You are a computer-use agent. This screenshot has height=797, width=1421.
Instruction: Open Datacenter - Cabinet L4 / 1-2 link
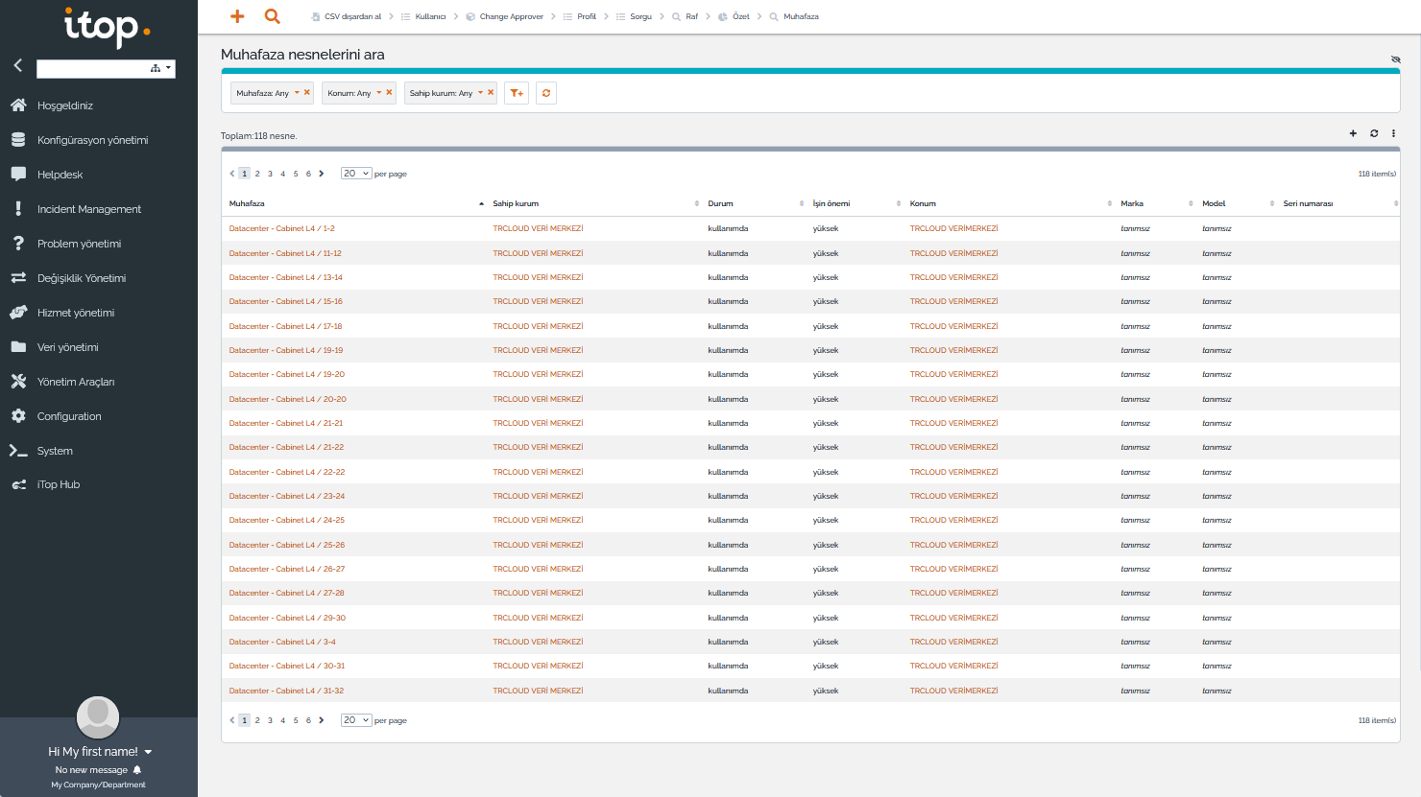point(281,228)
